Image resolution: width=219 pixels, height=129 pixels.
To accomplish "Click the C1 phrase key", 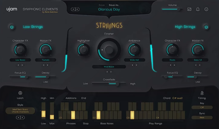I will point(61,115).
